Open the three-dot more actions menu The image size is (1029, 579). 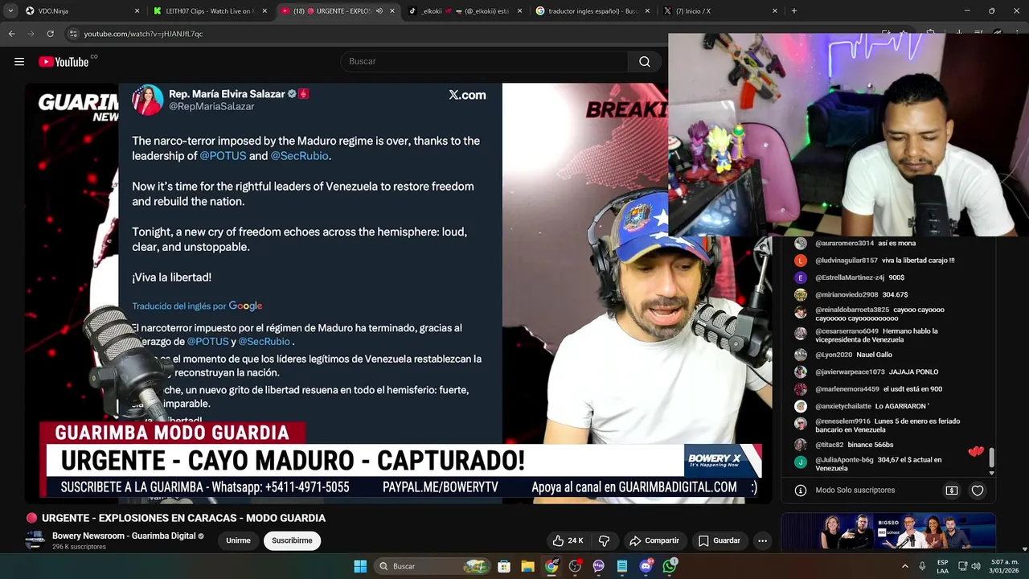(x=762, y=540)
